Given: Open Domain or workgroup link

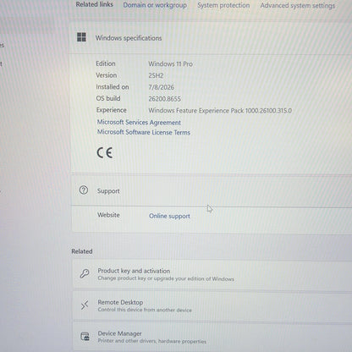Looking at the screenshot, I should [155, 5].
